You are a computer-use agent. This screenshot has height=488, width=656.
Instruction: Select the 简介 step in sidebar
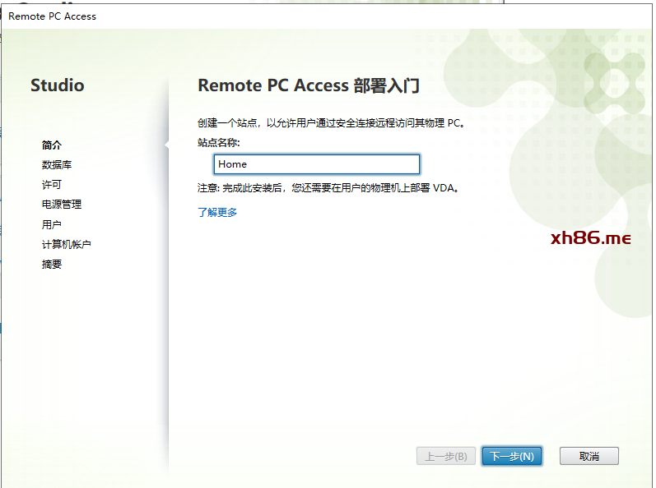point(52,145)
